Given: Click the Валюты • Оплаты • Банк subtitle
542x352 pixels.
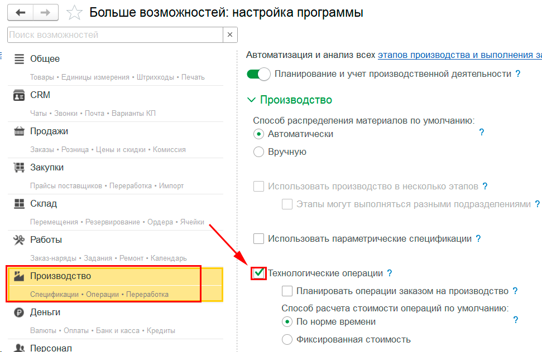Looking at the screenshot, I should [x=103, y=331].
